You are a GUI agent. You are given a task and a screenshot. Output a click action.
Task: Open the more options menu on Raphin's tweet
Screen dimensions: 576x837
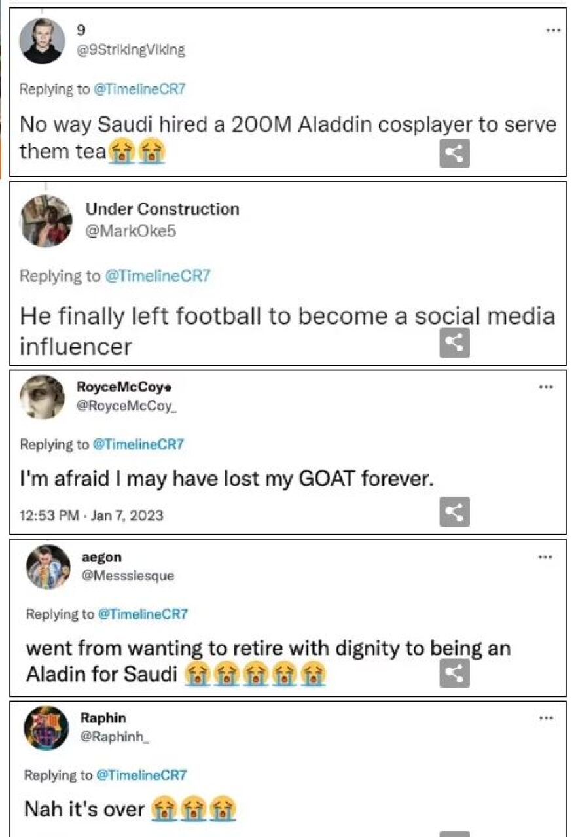click(x=546, y=717)
